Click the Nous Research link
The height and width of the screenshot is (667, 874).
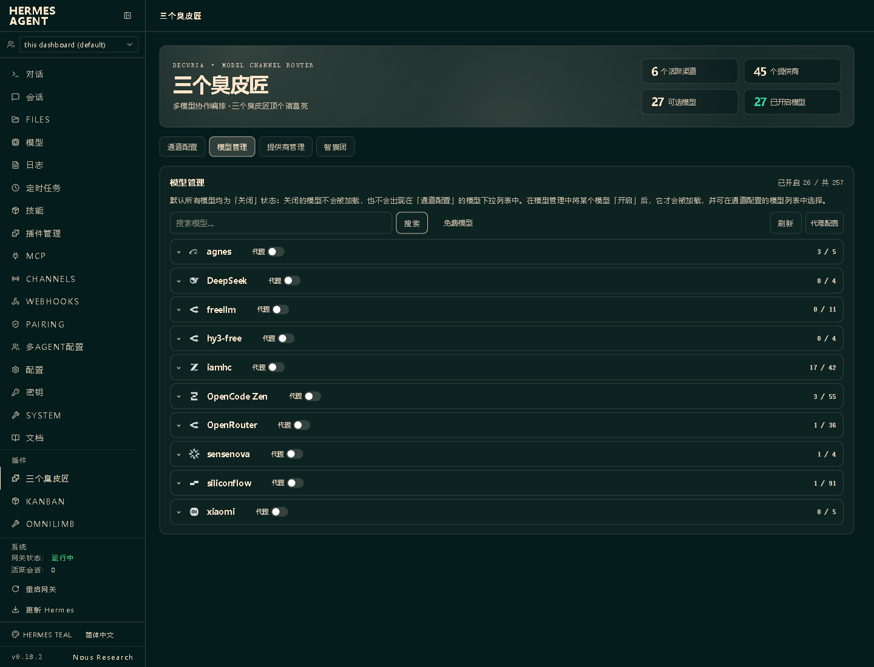[103, 657]
